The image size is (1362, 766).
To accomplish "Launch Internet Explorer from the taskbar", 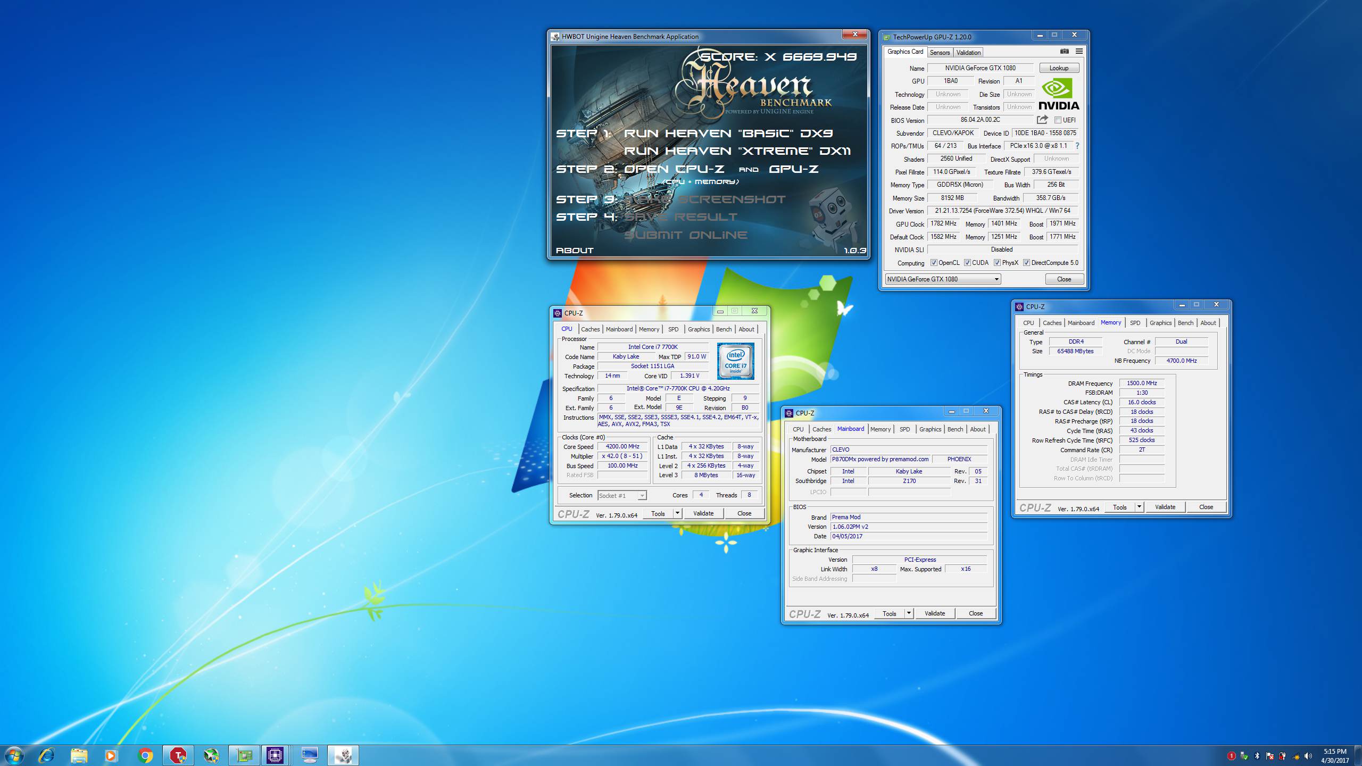I will click(46, 755).
